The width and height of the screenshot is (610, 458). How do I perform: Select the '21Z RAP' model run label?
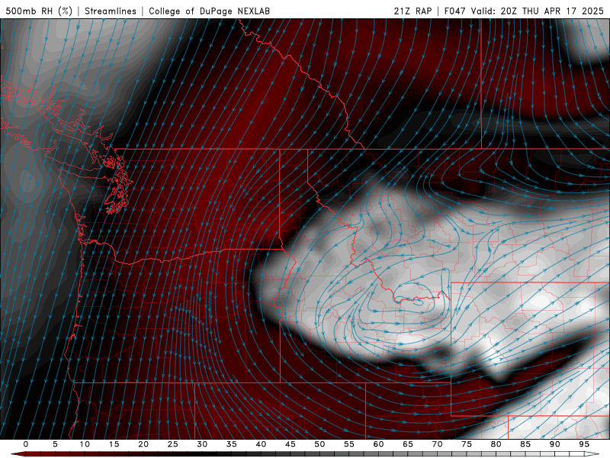click(x=413, y=11)
